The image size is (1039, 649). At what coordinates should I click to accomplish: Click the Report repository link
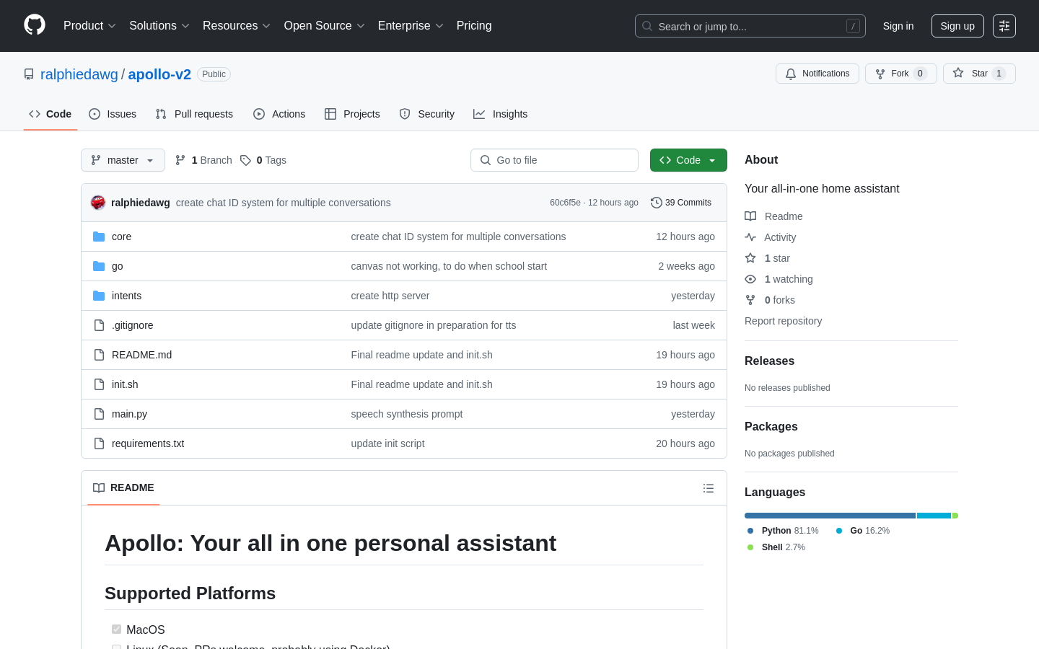tap(783, 321)
